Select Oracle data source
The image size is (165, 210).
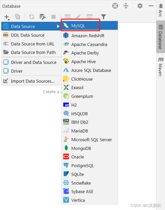(90, 157)
